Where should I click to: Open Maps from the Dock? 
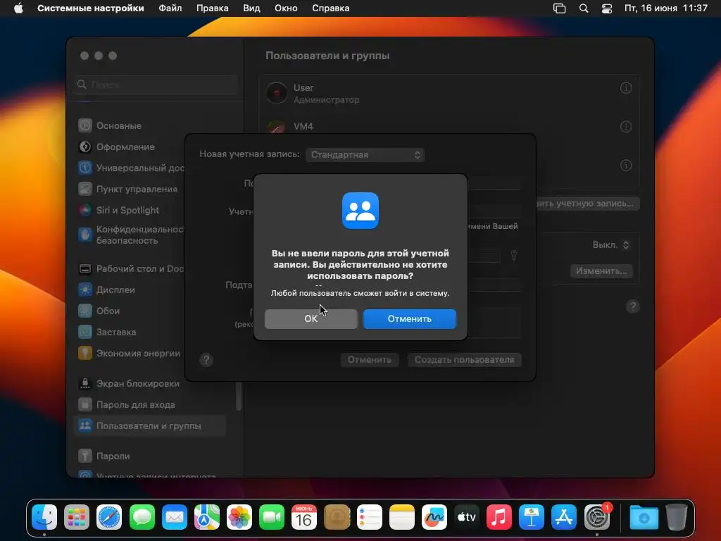[x=207, y=517]
